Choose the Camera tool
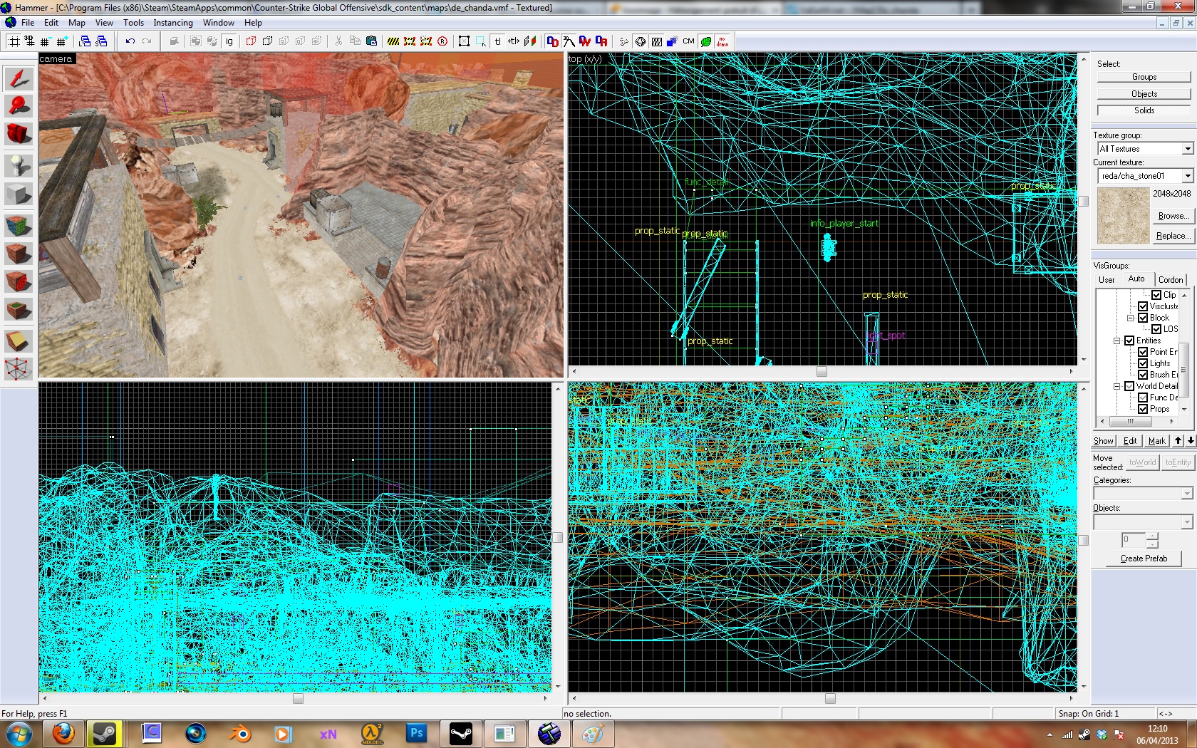 pyautogui.click(x=19, y=134)
